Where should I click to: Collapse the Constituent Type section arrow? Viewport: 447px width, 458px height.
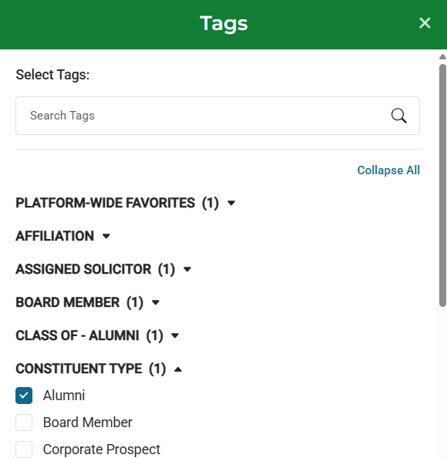[178, 369]
